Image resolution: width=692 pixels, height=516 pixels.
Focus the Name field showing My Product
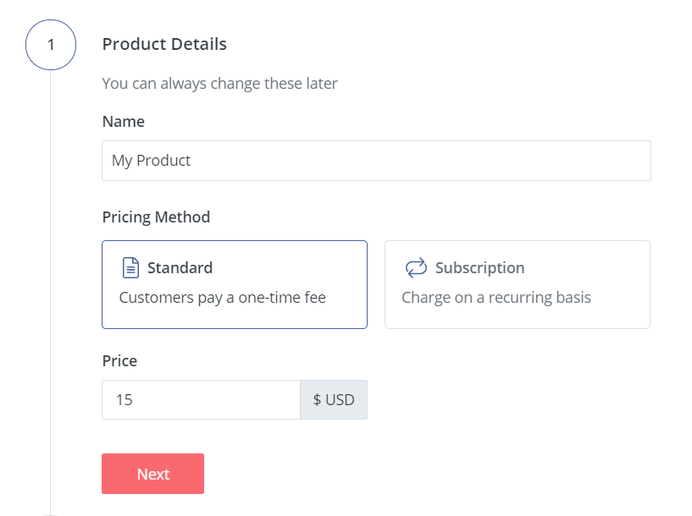(376, 161)
